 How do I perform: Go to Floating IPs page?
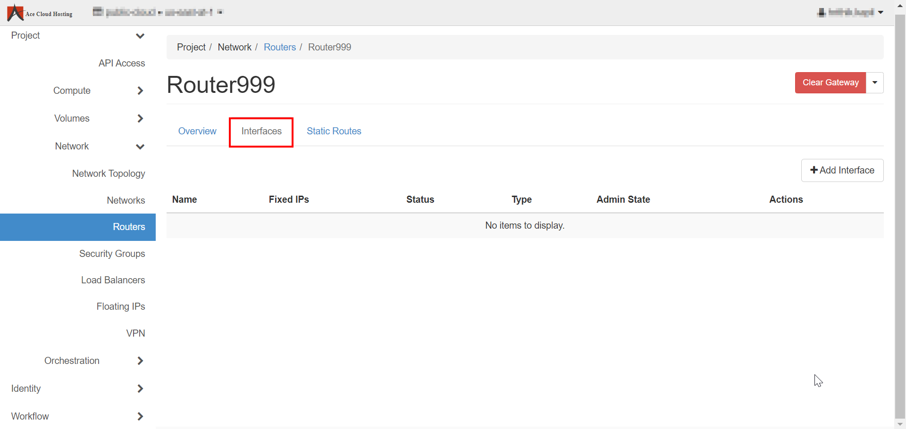121,306
